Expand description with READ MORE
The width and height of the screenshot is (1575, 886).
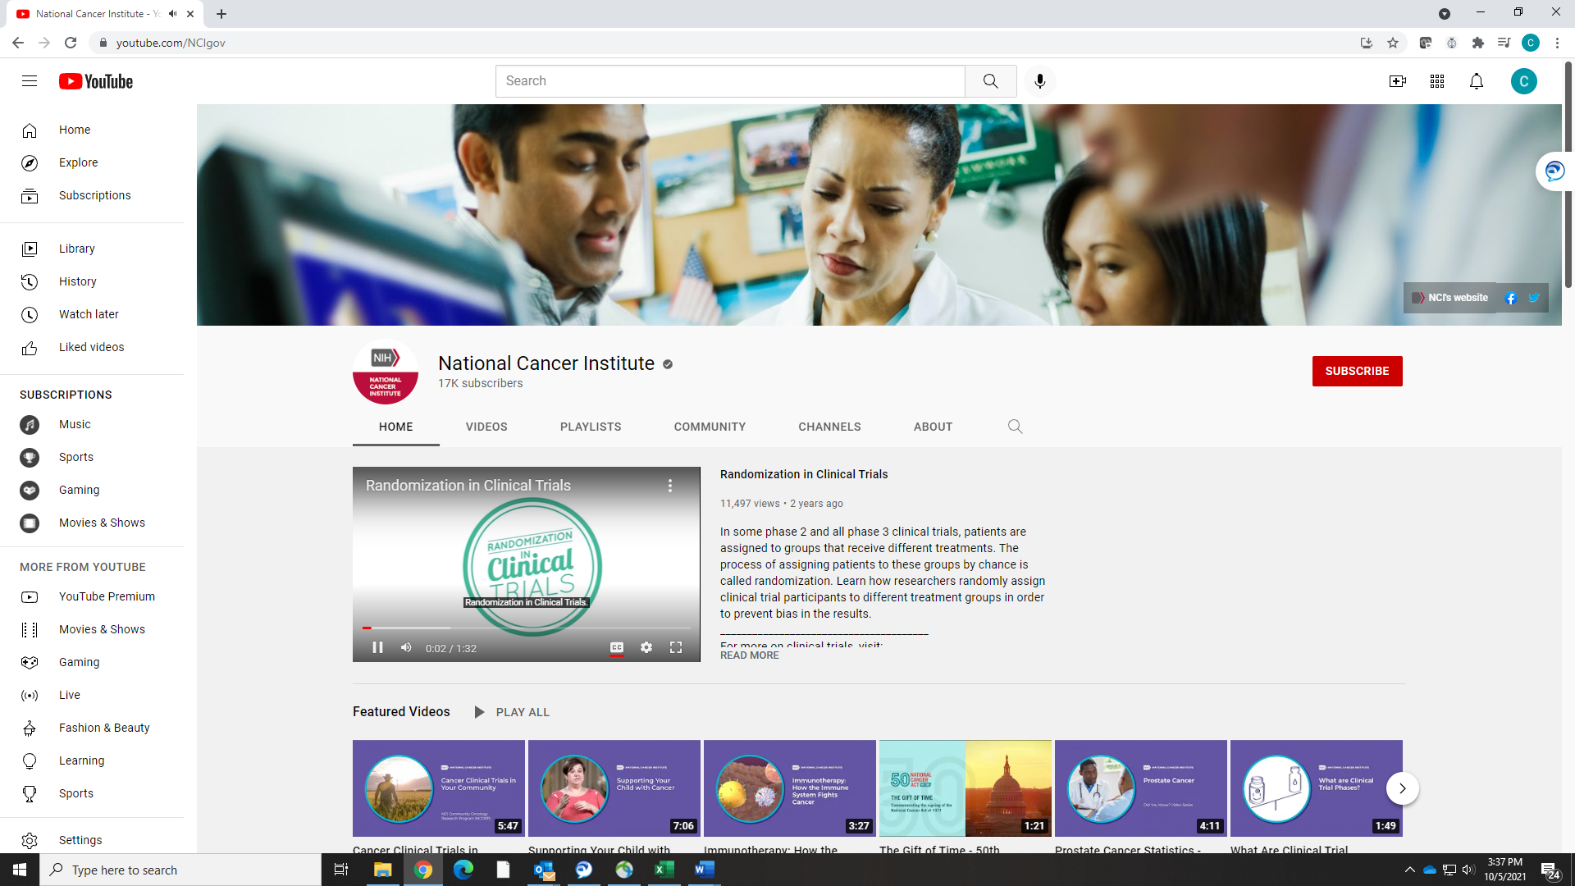coord(749,655)
